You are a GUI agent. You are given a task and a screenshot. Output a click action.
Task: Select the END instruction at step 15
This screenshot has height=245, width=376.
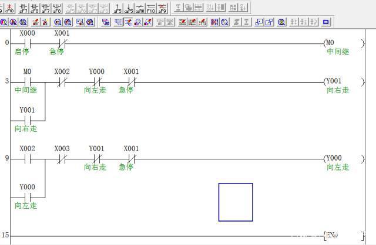333,234
